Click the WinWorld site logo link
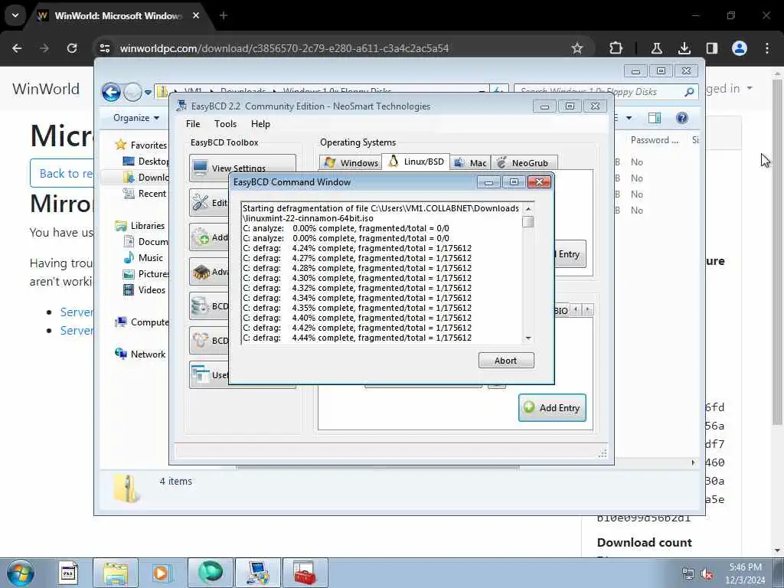 (x=45, y=89)
